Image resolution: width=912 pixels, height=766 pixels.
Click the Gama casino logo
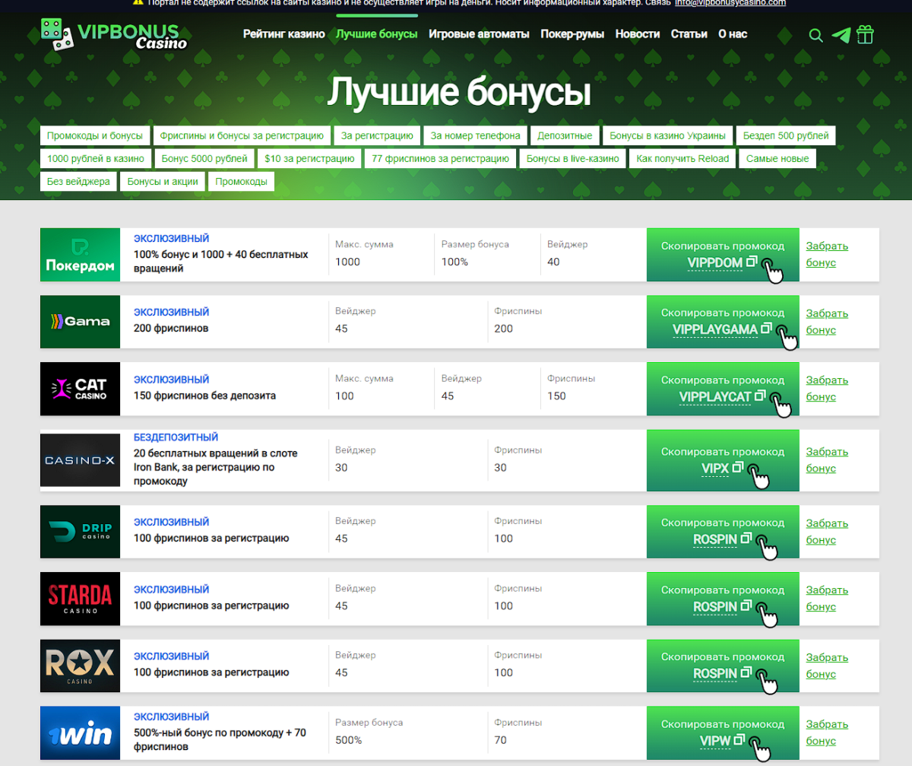(x=80, y=322)
